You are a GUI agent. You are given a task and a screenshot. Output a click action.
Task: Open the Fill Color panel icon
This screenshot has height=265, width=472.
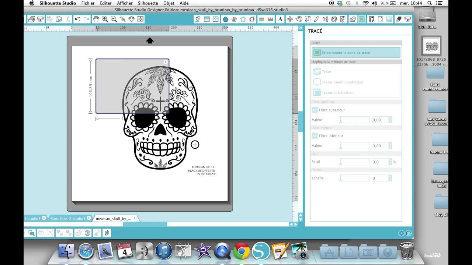point(198,19)
